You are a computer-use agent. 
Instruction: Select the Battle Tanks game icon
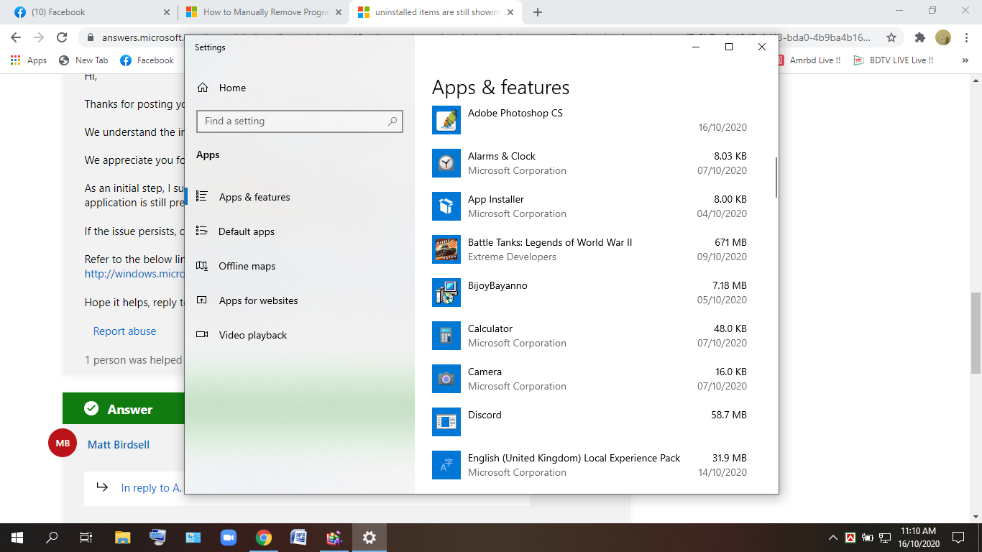[x=446, y=249]
